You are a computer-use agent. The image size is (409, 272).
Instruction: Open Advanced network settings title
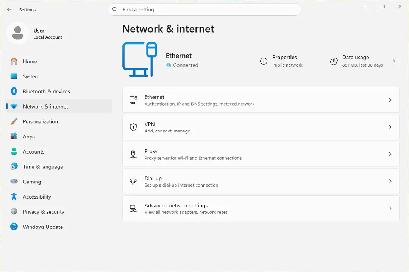tap(176, 205)
